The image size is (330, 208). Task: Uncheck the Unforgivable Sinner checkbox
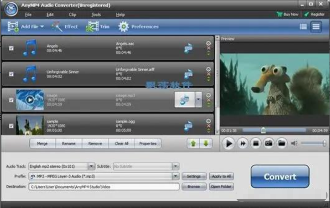11,74
